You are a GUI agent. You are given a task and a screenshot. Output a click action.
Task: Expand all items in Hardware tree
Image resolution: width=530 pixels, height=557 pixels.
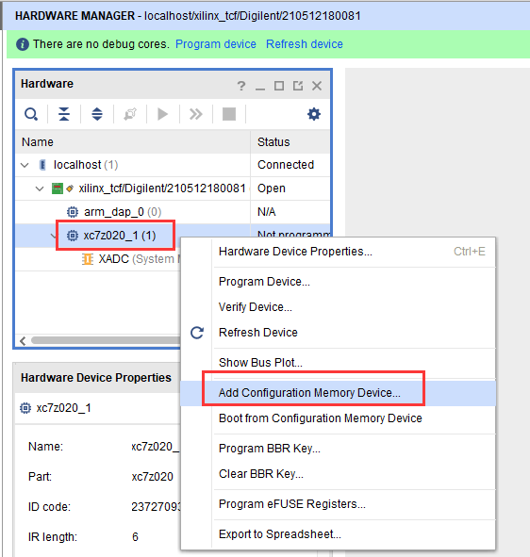[x=97, y=114]
